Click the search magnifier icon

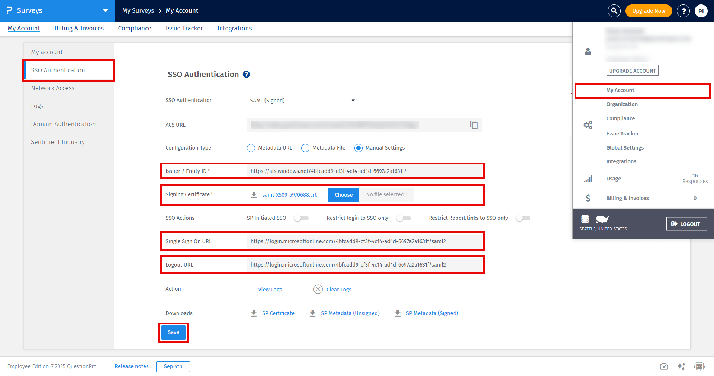click(x=614, y=11)
